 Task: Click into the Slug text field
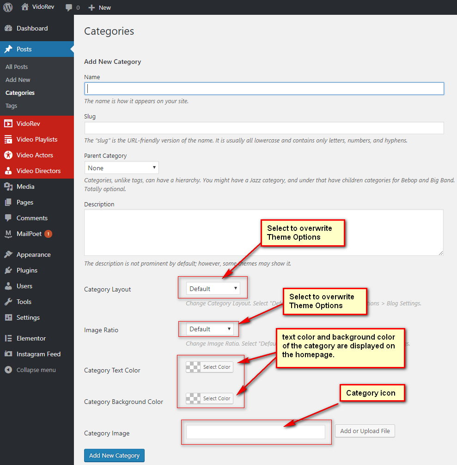click(264, 128)
